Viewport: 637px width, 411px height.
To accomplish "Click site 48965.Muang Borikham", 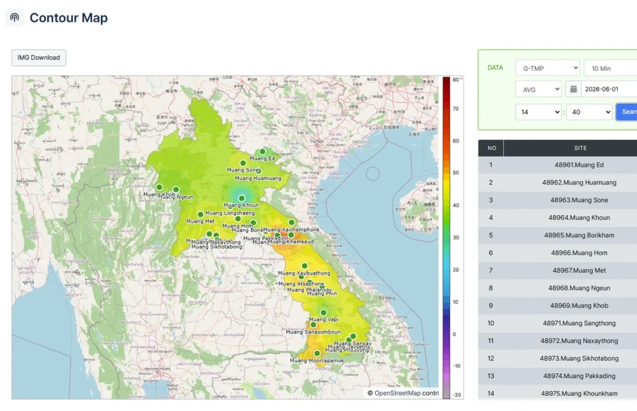I will [579, 235].
